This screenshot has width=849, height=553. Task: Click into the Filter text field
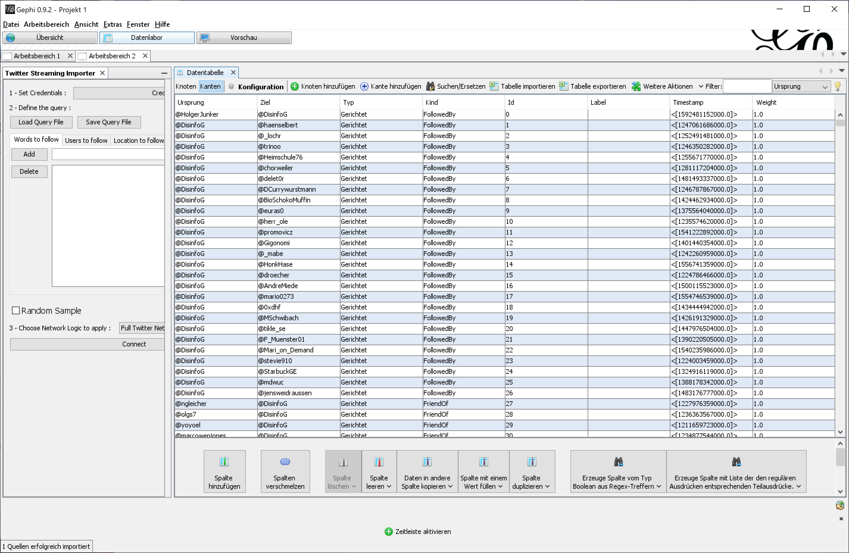747,86
